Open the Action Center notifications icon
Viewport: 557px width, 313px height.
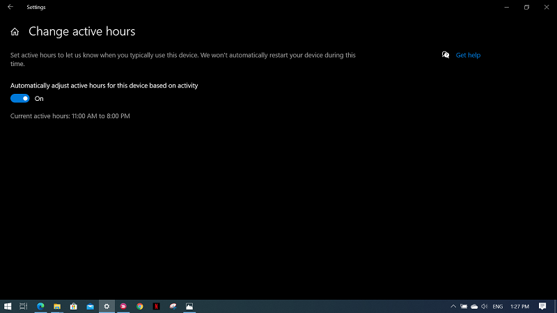click(x=542, y=306)
